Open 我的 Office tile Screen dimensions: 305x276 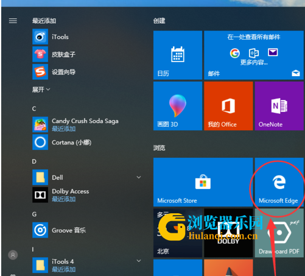coord(228,106)
